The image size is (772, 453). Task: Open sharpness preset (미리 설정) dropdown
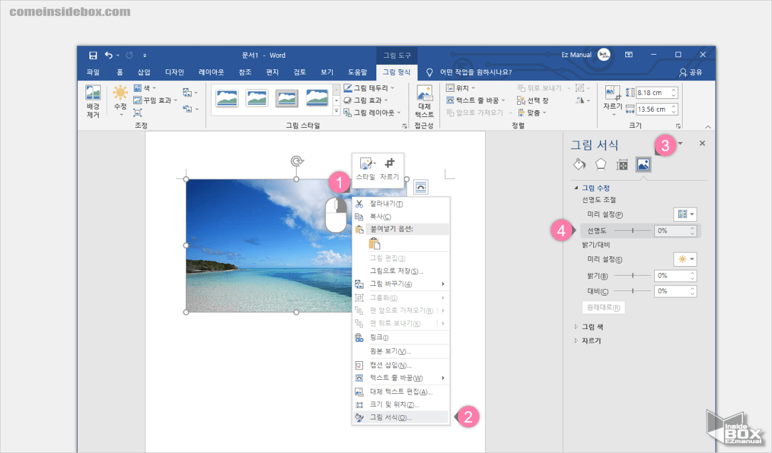click(x=685, y=214)
